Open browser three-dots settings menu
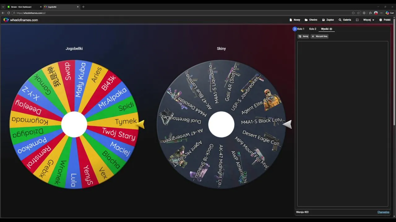Viewport: 396px width, 222px height. [x=381, y=13]
